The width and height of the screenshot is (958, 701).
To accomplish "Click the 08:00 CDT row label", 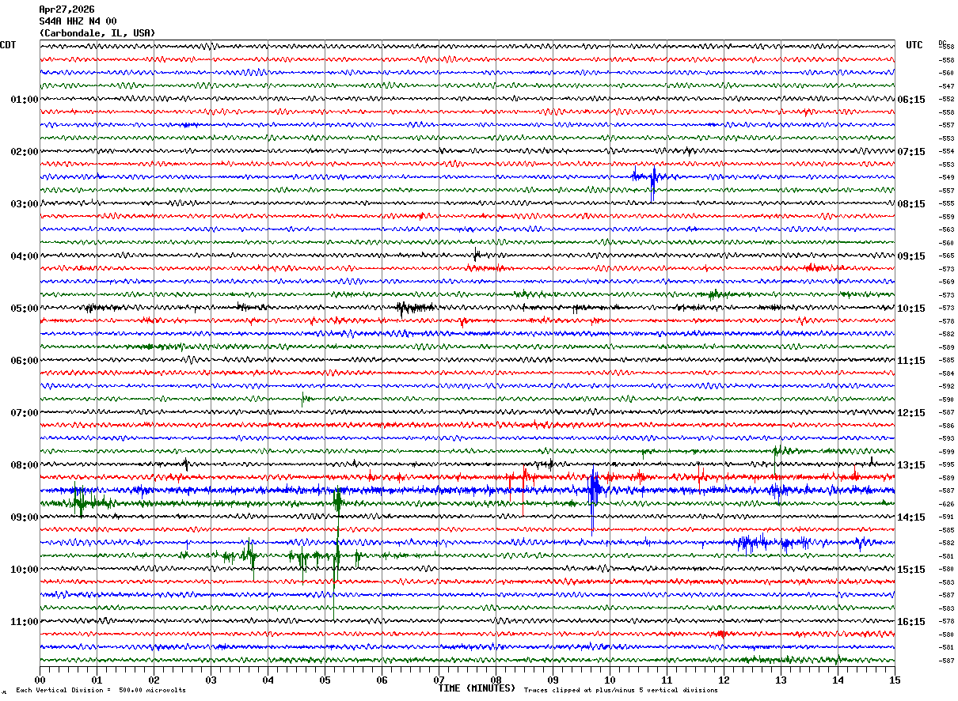I will [x=24, y=465].
